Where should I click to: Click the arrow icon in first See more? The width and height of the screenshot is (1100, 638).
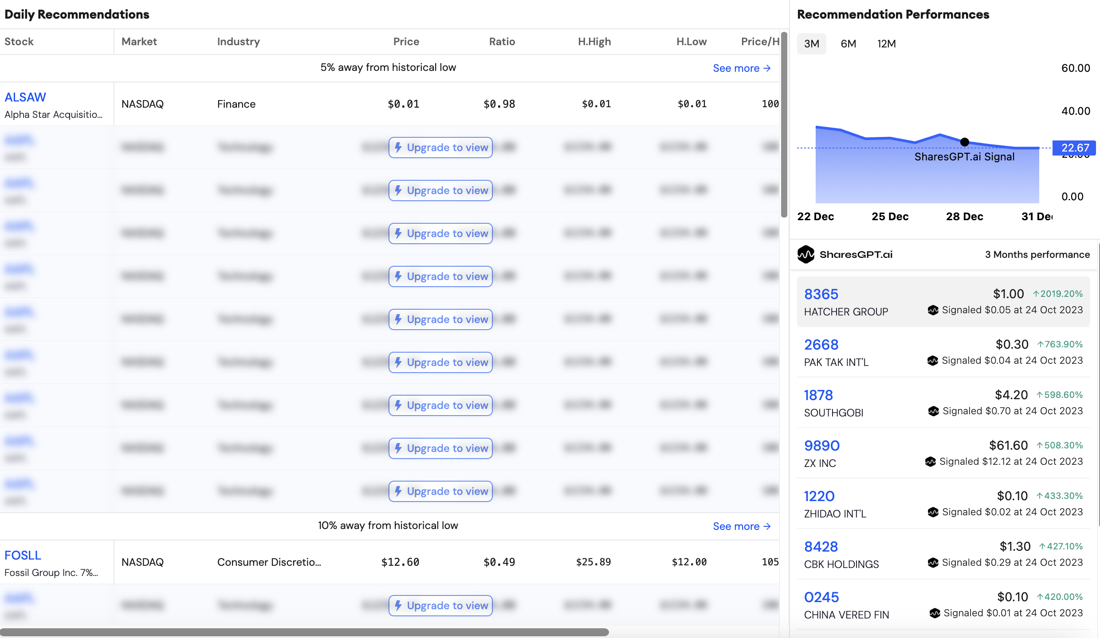pos(767,68)
